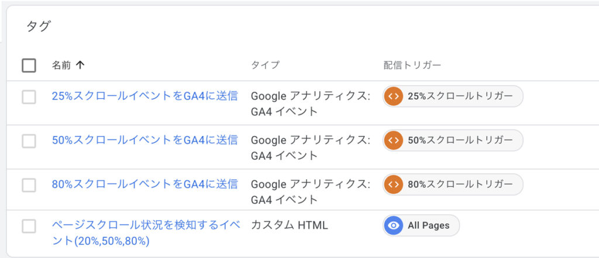Sort by the 名前 column header
This screenshot has width=599, height=258.
tap(61, 65)
